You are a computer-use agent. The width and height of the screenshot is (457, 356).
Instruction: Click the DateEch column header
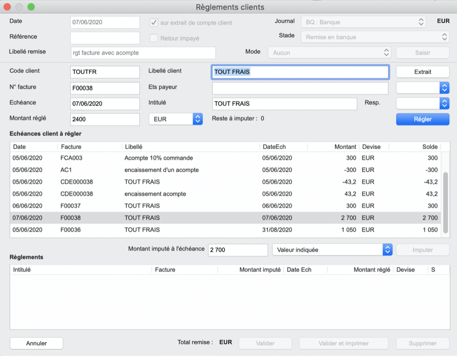[283, 147]
